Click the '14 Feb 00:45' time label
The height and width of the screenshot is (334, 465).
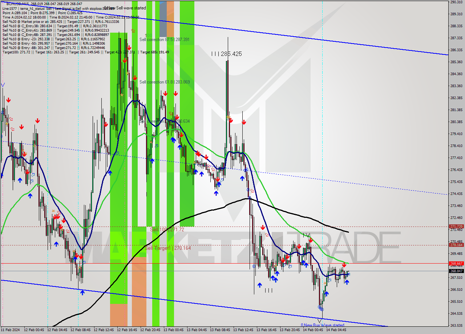point(313,330)
